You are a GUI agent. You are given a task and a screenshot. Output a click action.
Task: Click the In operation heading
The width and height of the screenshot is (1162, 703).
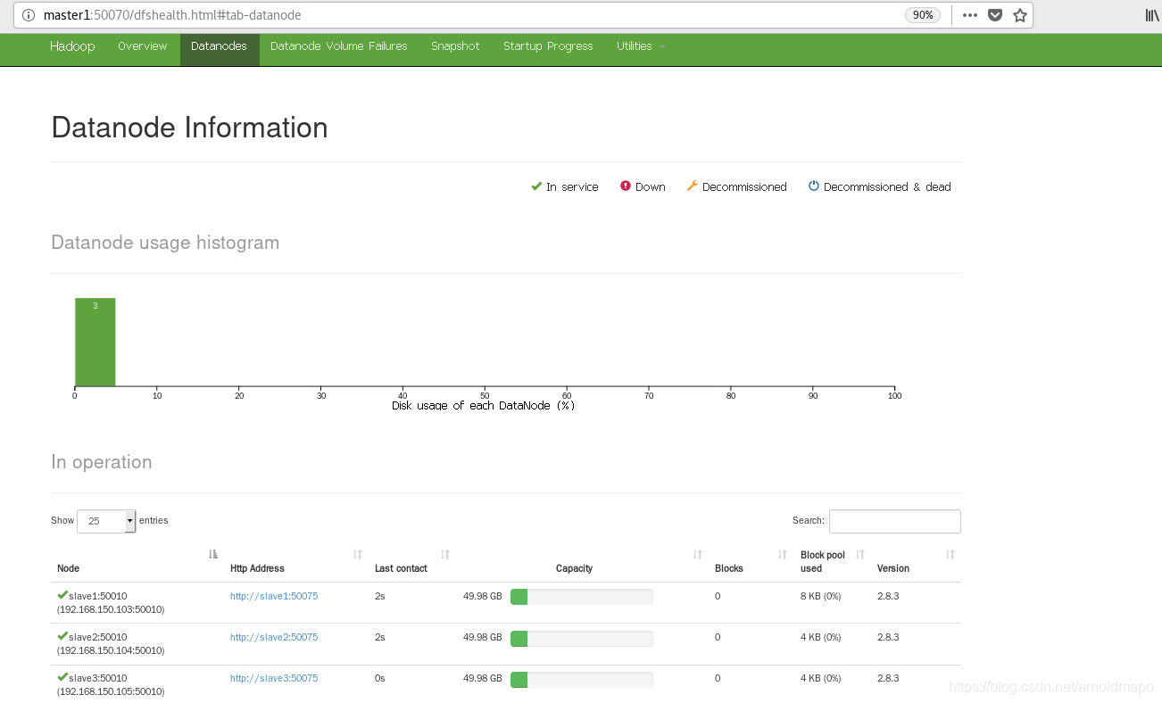point(102,462)
